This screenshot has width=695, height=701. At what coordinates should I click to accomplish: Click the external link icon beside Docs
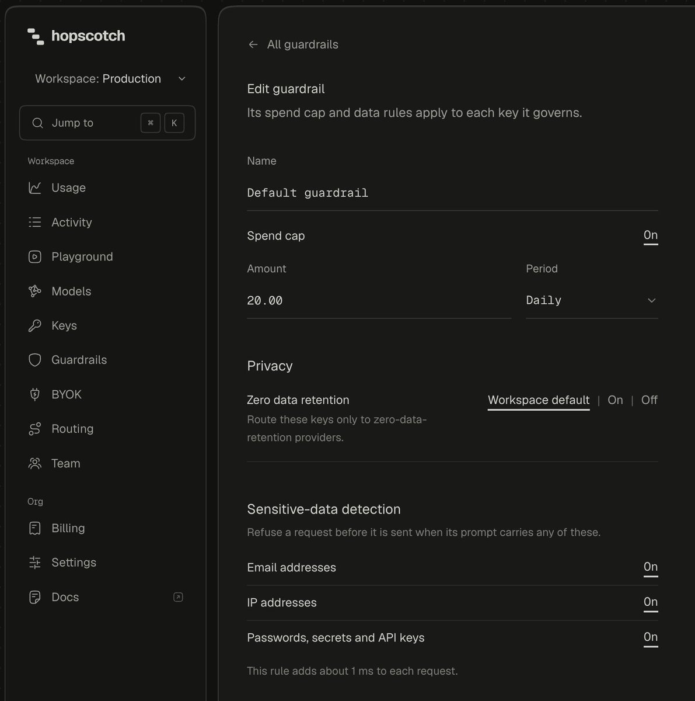[x=179, y=597]
